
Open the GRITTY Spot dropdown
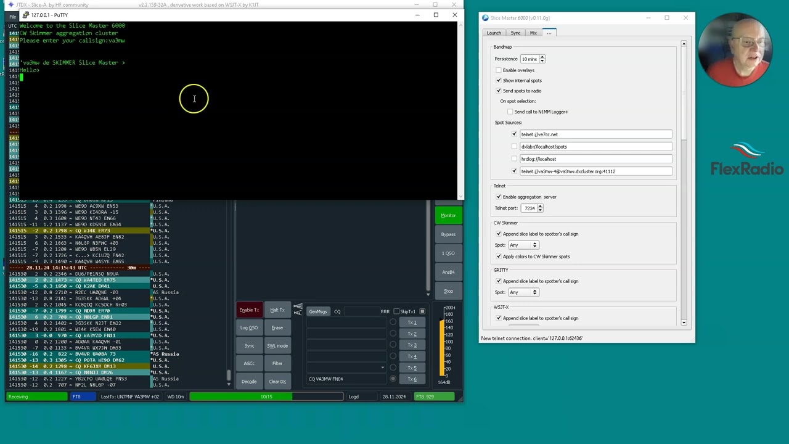523,292
